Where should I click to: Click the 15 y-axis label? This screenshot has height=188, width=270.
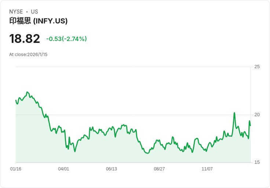(x=257, y=162)
